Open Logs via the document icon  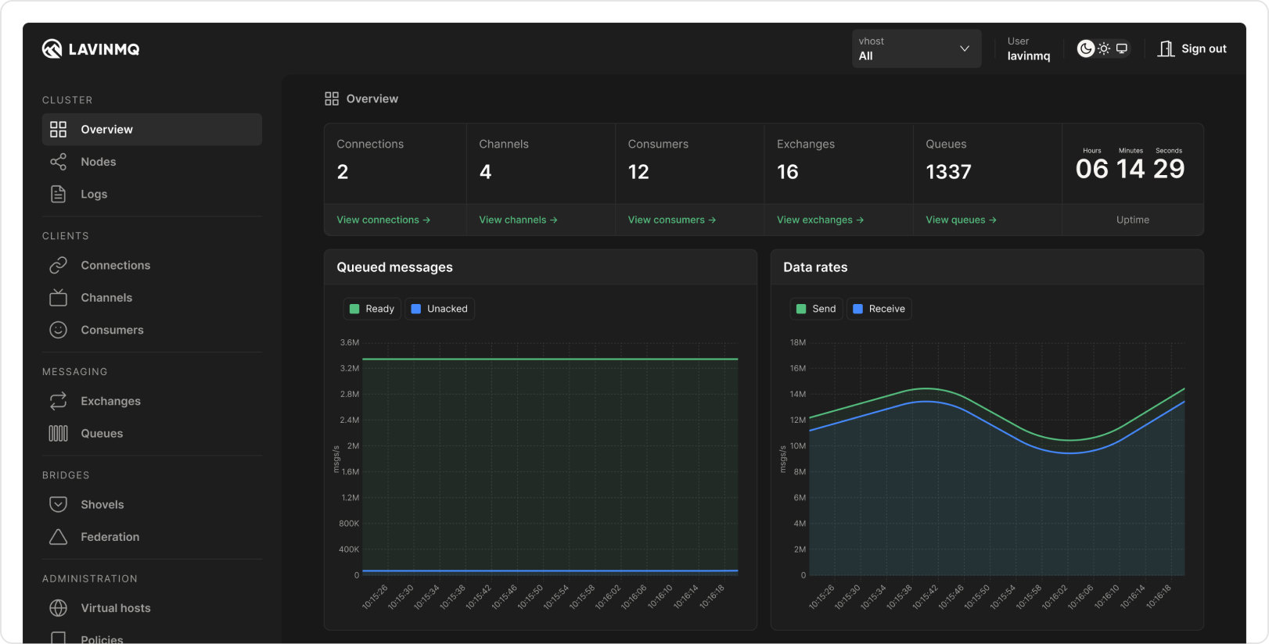(58, 194)
